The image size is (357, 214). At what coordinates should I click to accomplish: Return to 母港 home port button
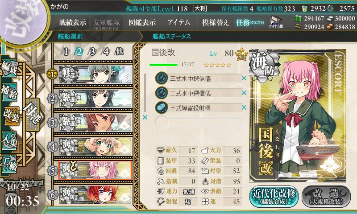tap(33, 115)
